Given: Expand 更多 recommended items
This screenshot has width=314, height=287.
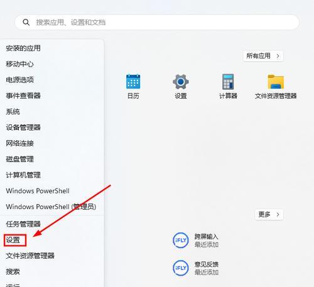Looking at the screenshot, I should coord(269,215).
